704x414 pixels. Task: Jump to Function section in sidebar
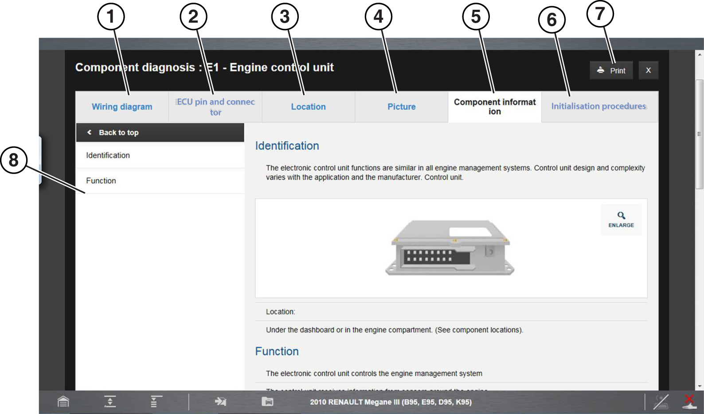point(101,181)
